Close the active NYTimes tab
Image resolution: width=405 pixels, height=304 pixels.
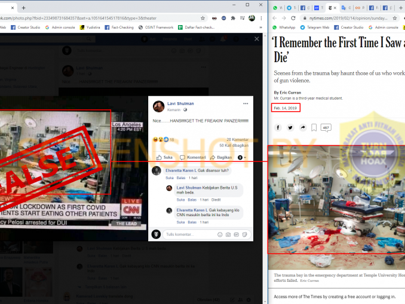pos(335,8)
